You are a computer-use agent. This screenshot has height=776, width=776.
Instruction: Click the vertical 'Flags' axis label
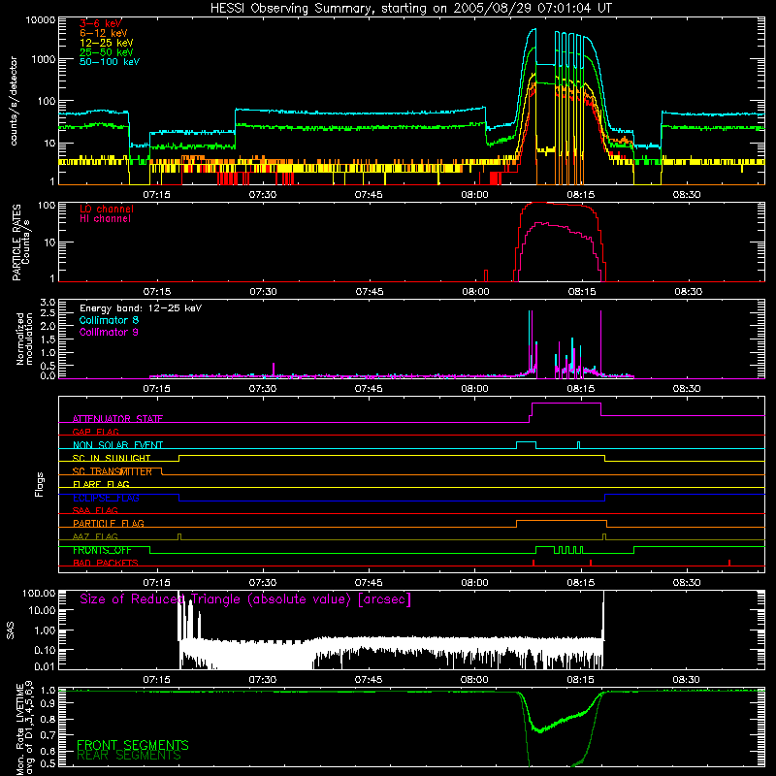pyautogui.click(x=39, y=484)
